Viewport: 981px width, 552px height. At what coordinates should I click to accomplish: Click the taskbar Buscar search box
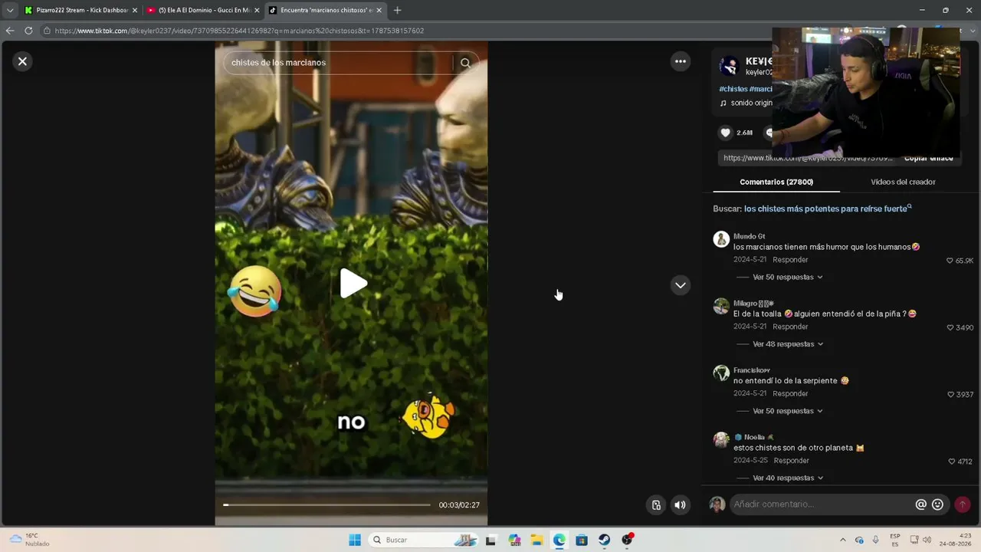pyautogui.click(x=425, y=540)
